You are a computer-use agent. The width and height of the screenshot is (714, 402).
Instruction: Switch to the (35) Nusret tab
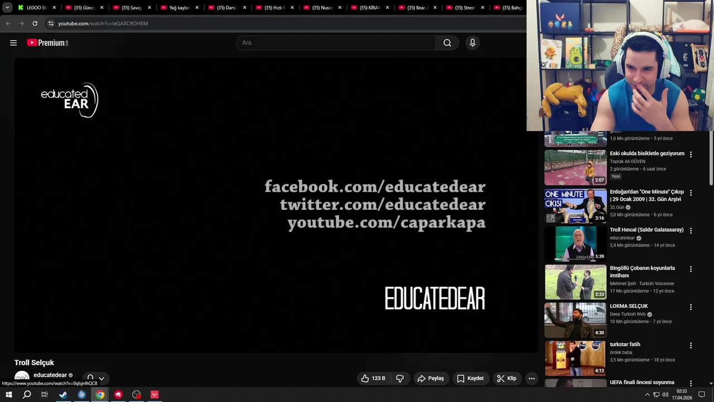[322, 8]
